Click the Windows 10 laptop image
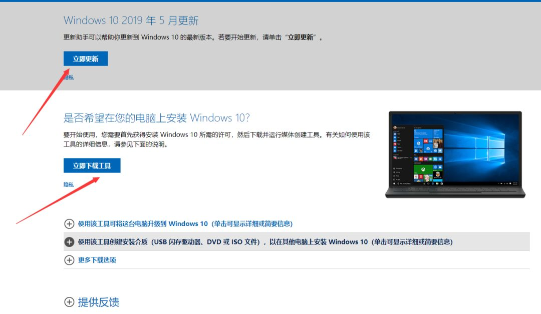 [455, 154]
